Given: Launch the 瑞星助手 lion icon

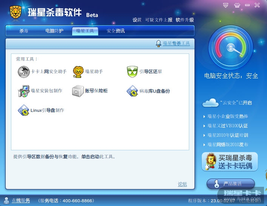Looking at the screenshot, I should point(78,72).
